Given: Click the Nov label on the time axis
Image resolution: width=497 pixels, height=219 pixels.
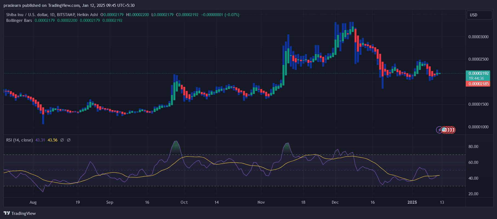Looking at the screenshot, I should point(261,202).
